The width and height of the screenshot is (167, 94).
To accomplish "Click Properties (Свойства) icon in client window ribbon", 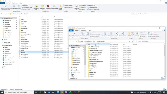I will click(76, 6).
